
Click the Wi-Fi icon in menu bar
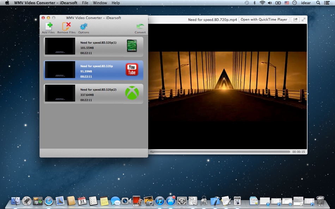coord(262,3)
